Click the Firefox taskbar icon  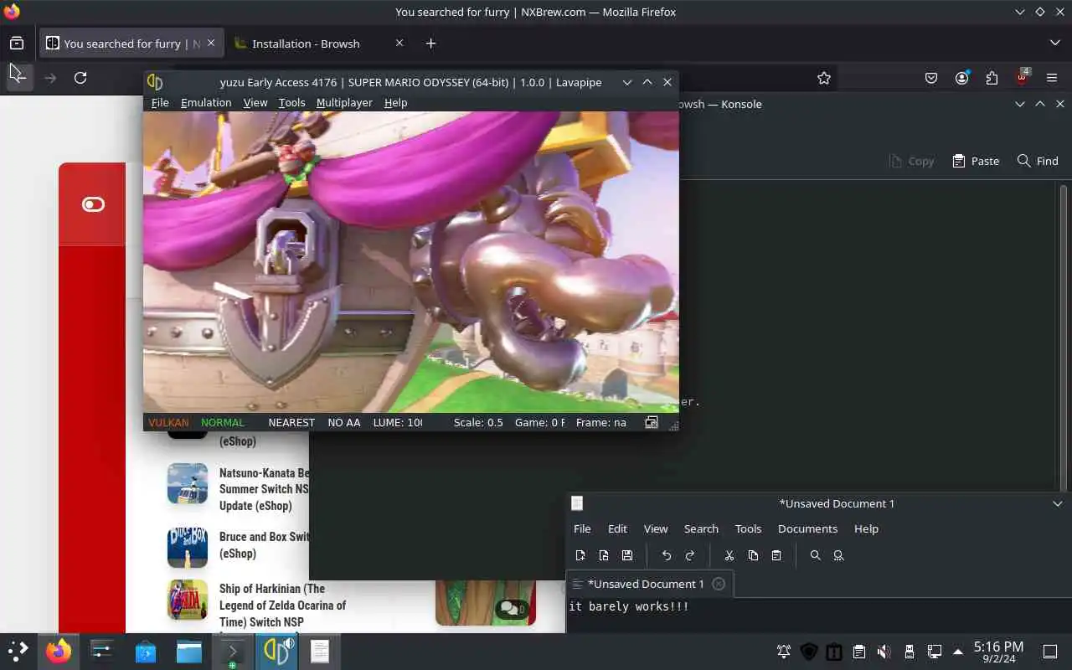[59, 651]
